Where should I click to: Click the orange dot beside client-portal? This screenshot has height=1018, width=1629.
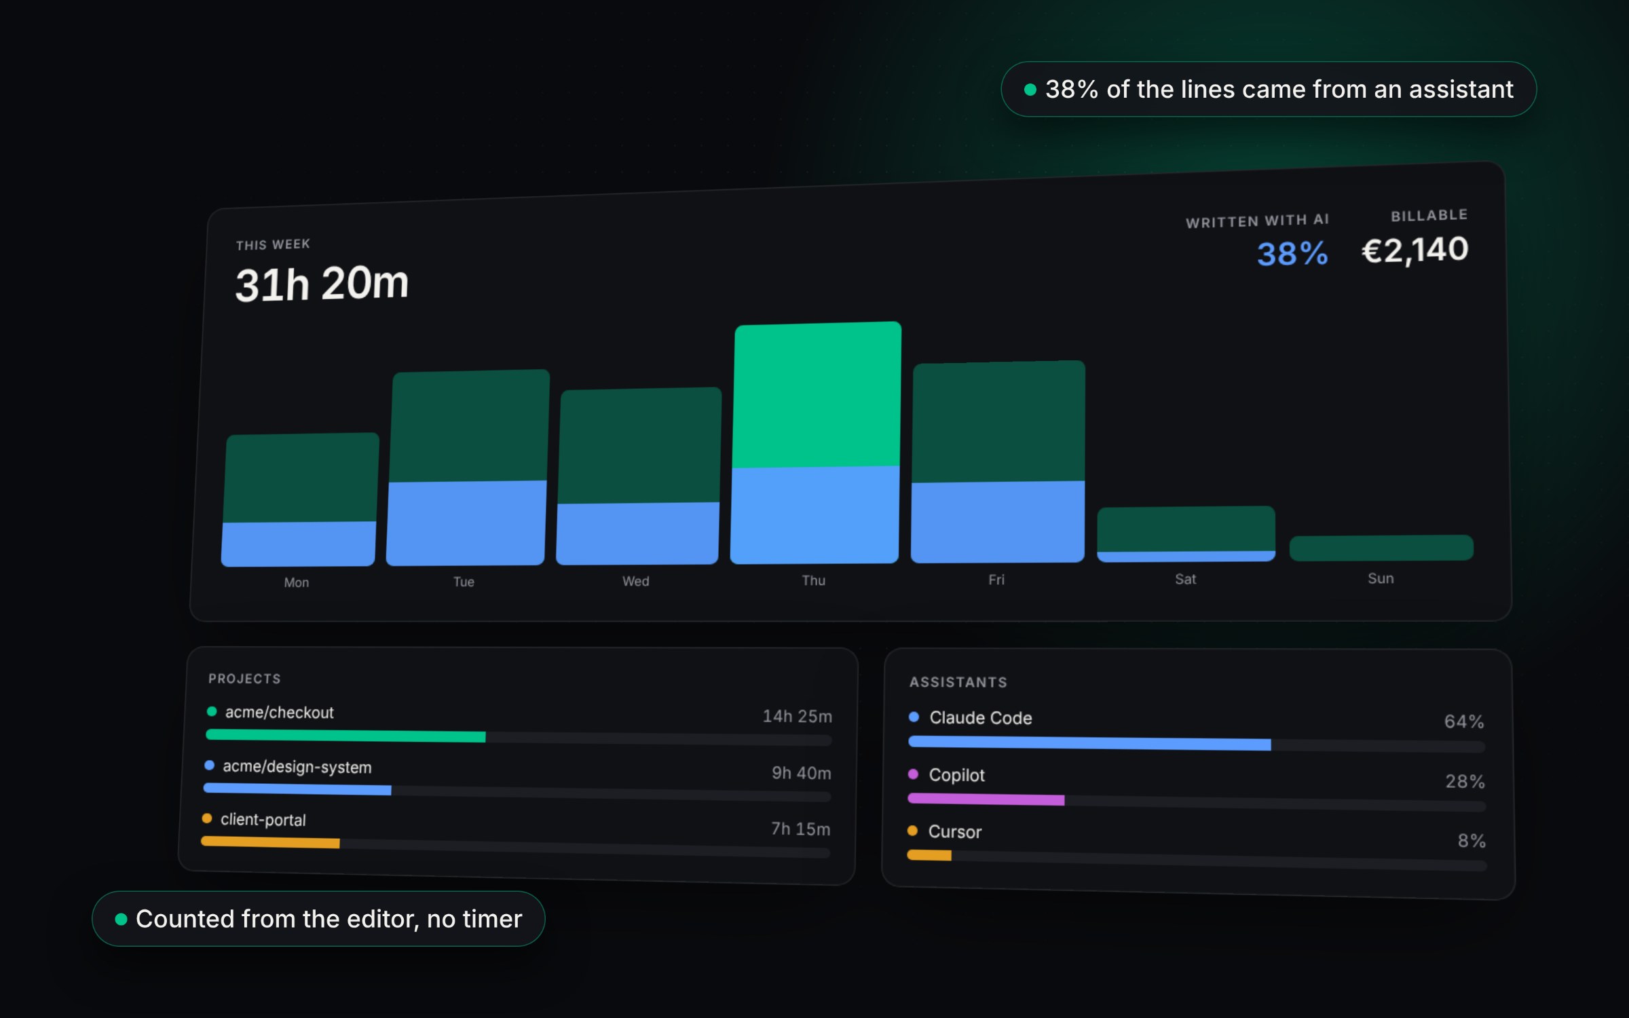click(x=207, y=818)
